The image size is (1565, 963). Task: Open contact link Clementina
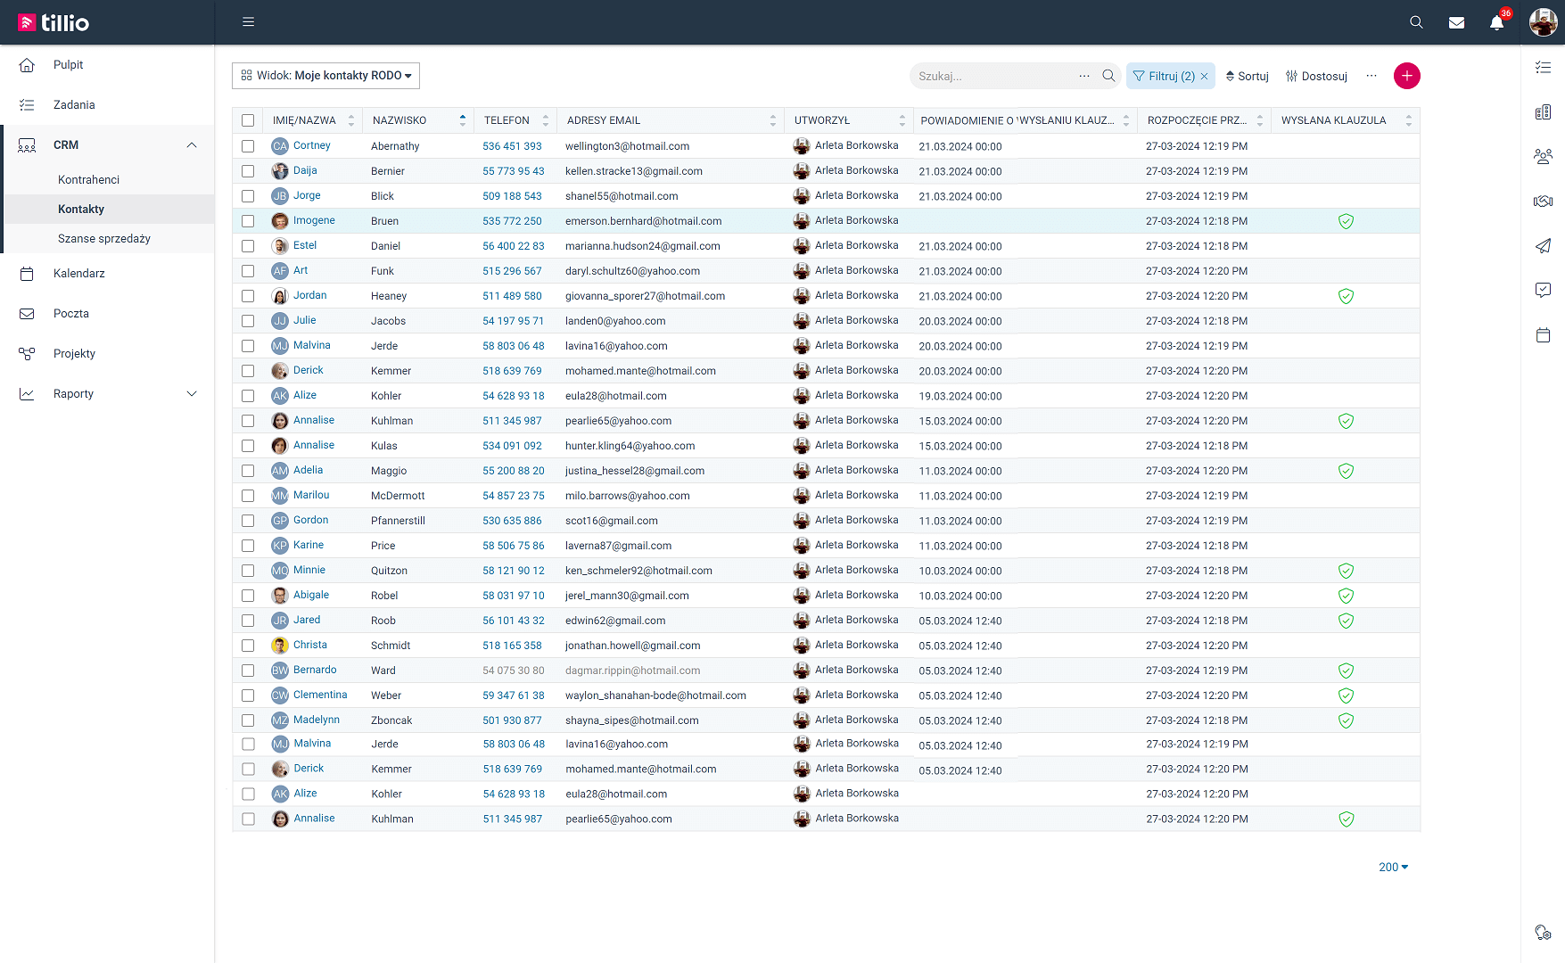pos(320,695)
